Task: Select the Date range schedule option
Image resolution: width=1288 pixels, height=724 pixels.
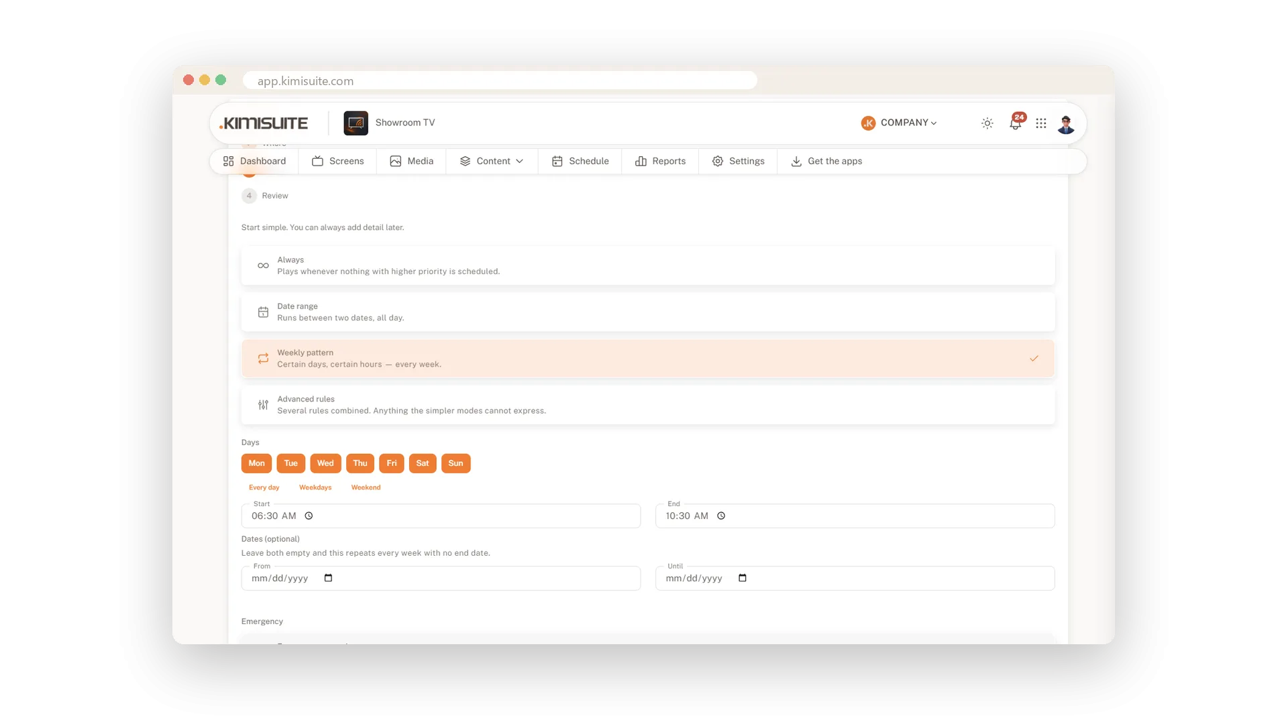Action: pyautogui.click(x=648, y=312)
